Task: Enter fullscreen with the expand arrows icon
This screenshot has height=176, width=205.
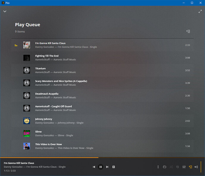Action: point(200,12)
